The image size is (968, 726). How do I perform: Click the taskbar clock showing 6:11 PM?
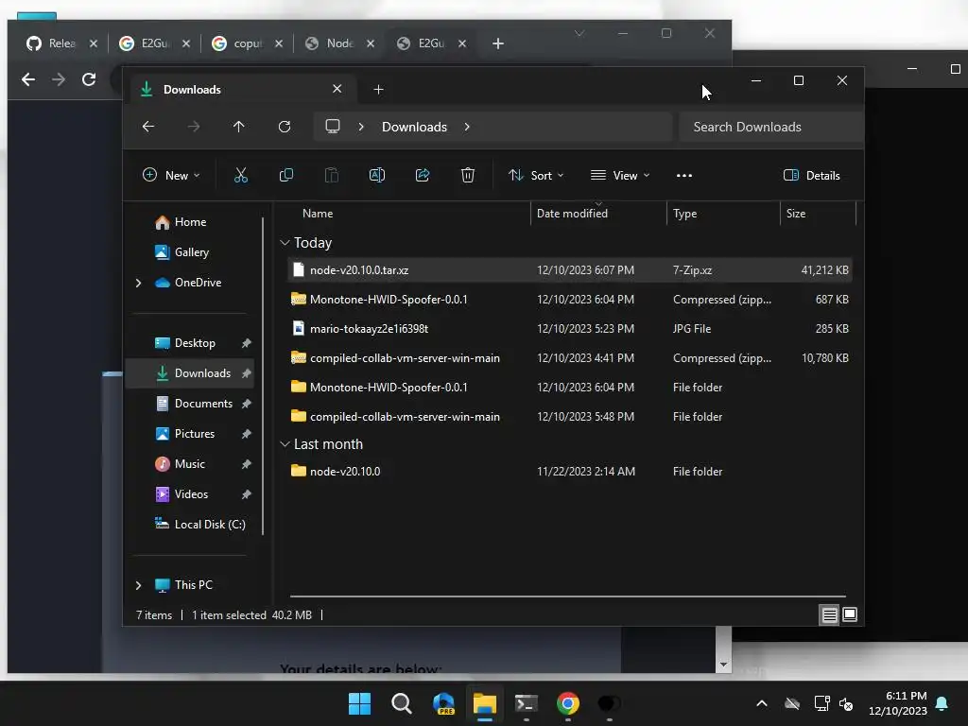898,703
